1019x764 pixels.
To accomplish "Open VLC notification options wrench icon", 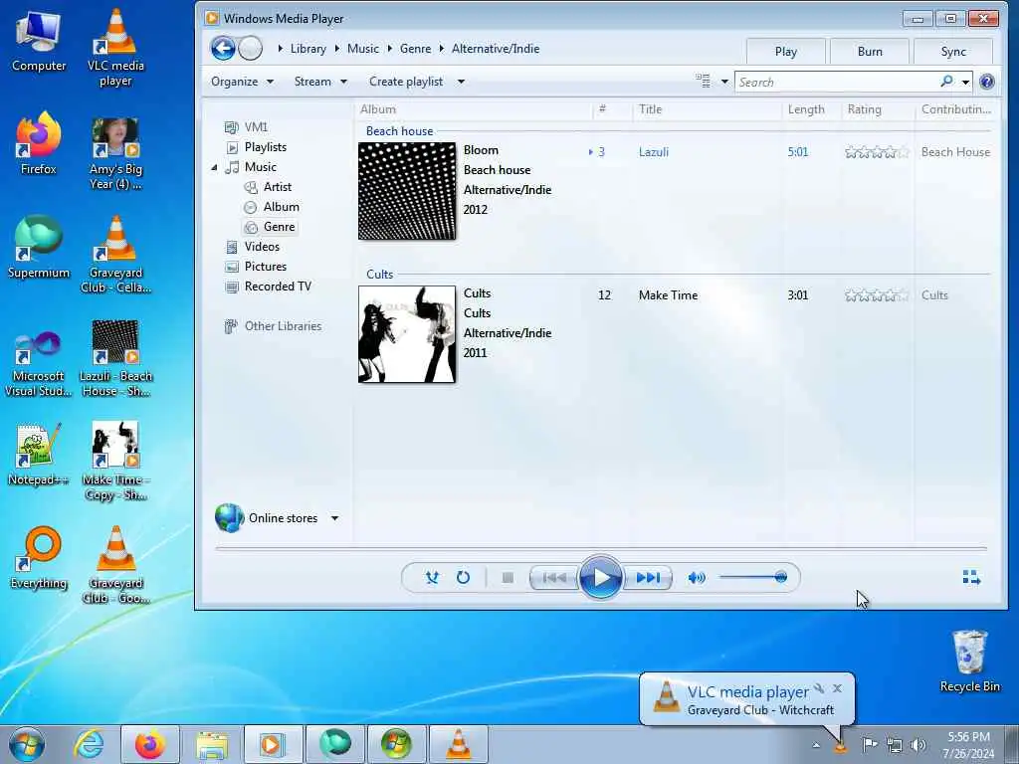I will [819, 688].
